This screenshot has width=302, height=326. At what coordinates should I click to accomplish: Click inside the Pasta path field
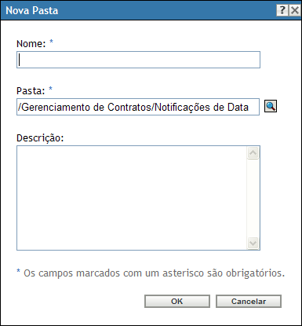pos(138,107)
